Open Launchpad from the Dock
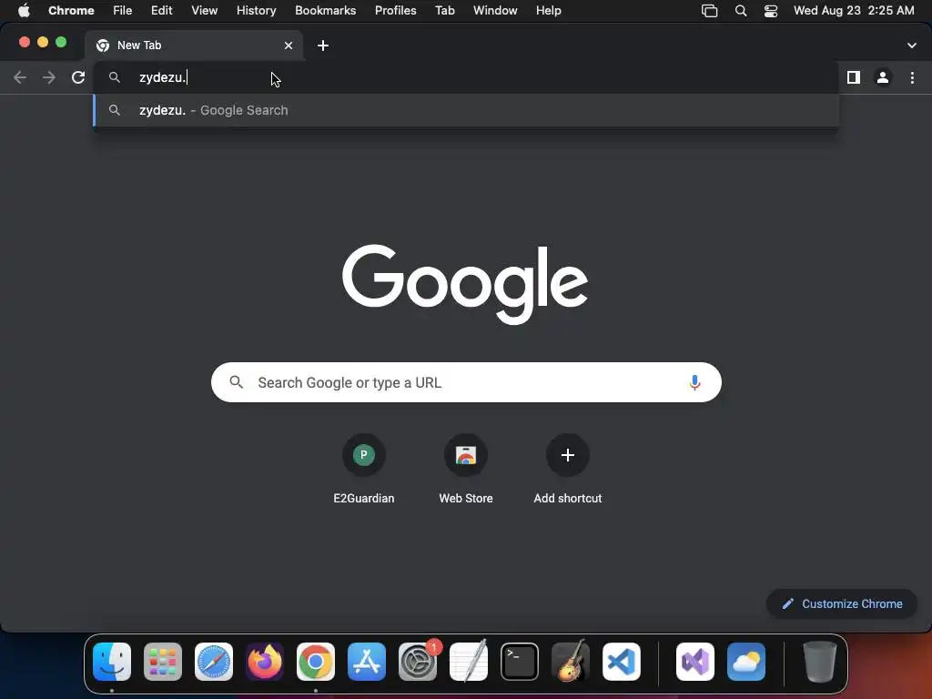 pyautogui.click(x=163, y=661)
